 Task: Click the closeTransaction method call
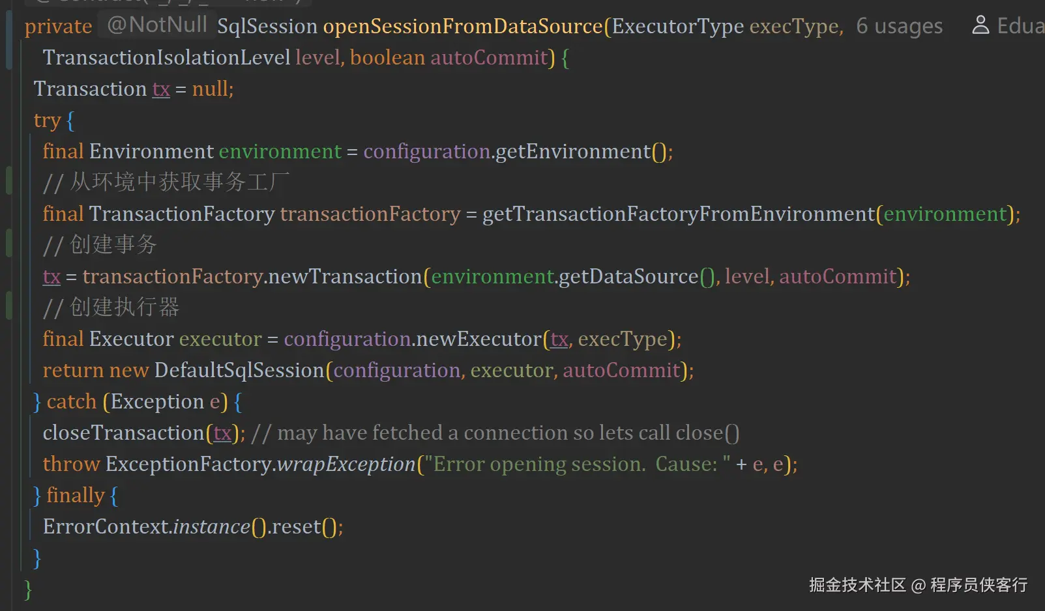pyautogui.click(x=124, y=433)
